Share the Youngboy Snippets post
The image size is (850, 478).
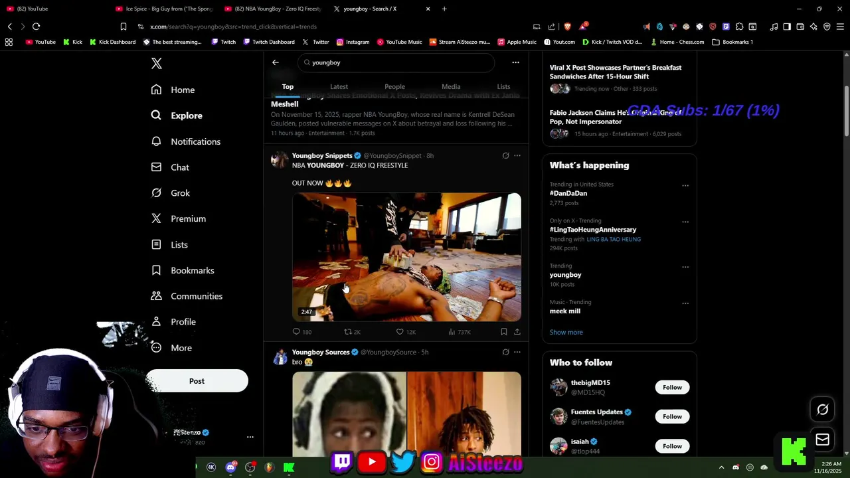(x=517, y=332)
